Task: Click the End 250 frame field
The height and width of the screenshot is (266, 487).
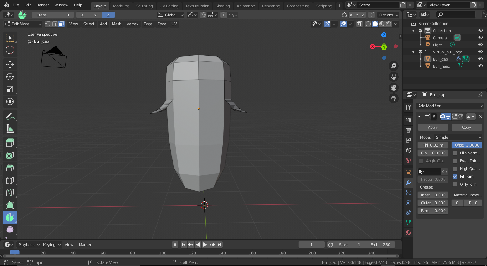Action: pos(380,245)
